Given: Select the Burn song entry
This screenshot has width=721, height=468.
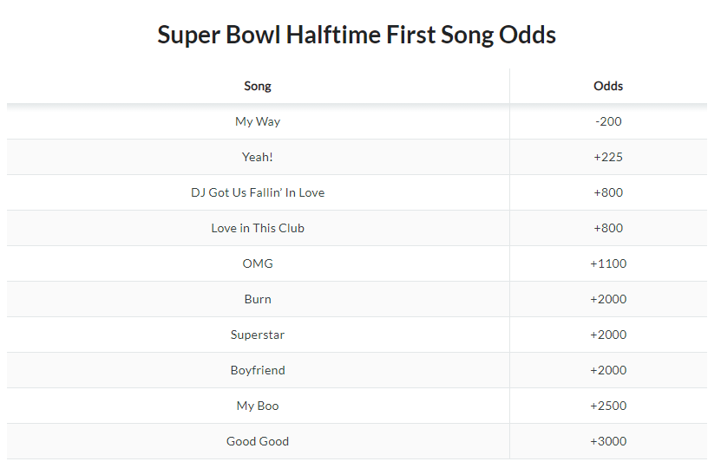Looking at the screenshot, I should pyautogui.click(x=258, y=299).
